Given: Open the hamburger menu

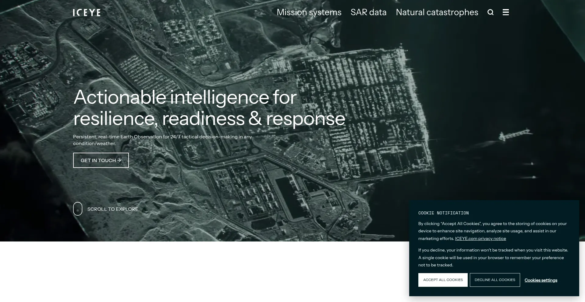Looking at the screenshot, I should pyautogui.click(x=506, y=12).
